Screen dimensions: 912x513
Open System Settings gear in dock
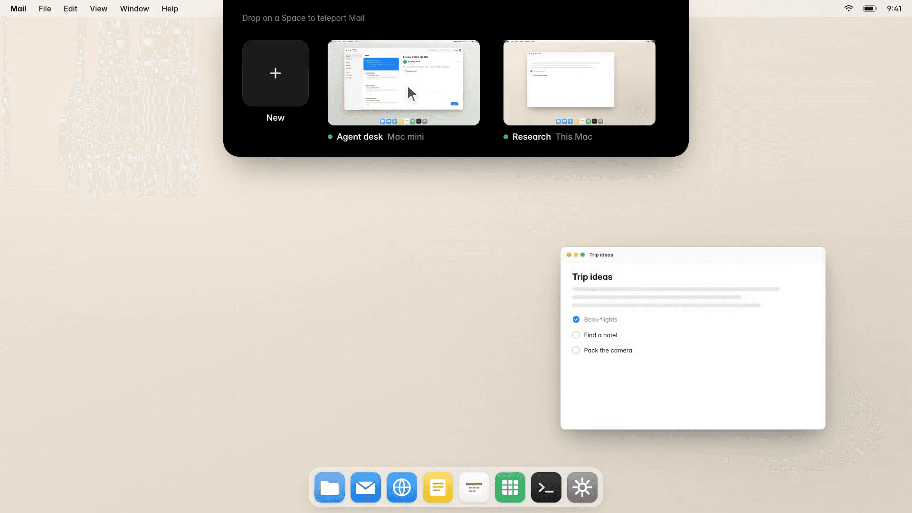click(x=582, y=487)
